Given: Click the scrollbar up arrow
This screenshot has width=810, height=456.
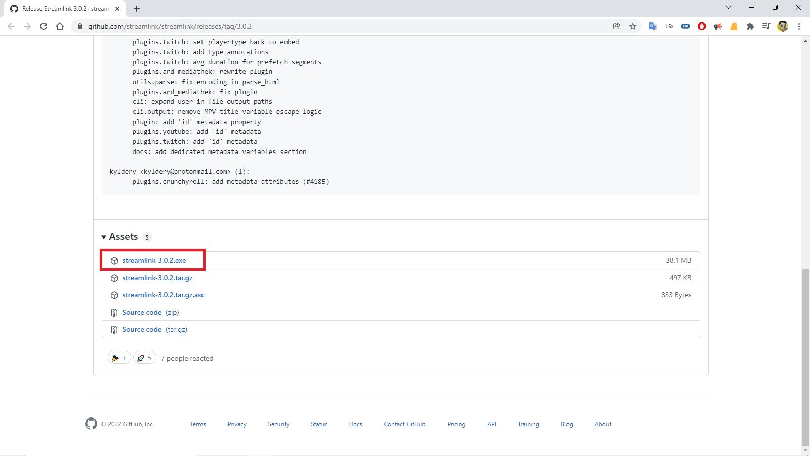Looking at the screenshot, I should click(805, 40).
